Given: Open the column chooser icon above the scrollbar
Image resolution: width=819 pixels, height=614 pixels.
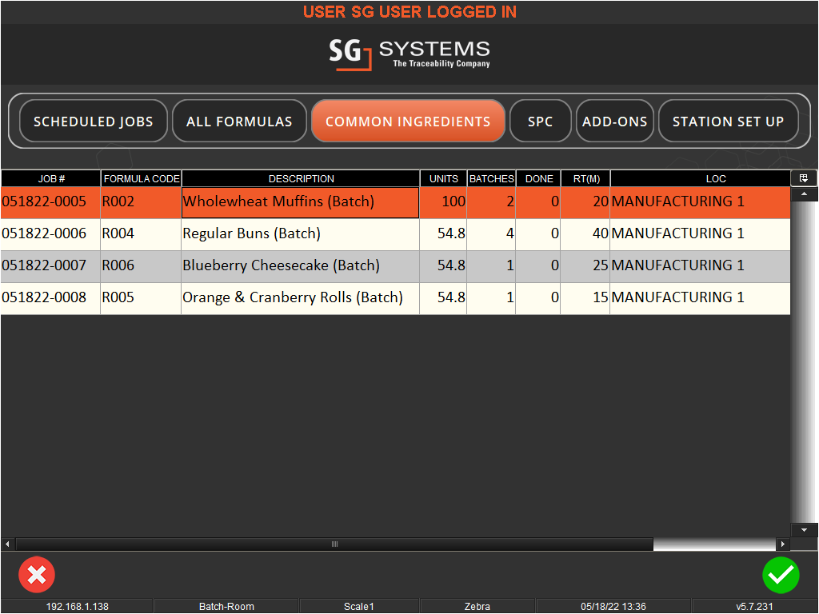Looking at the screenshot, I should tap(804, 177).
